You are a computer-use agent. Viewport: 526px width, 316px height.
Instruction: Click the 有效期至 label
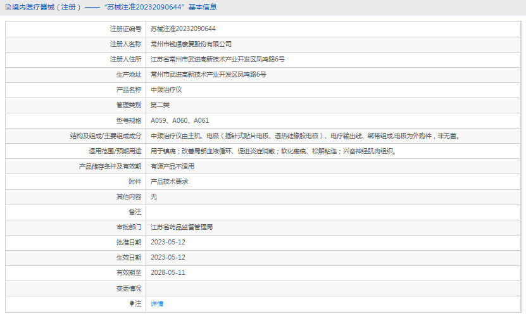(x=128, y=273)
